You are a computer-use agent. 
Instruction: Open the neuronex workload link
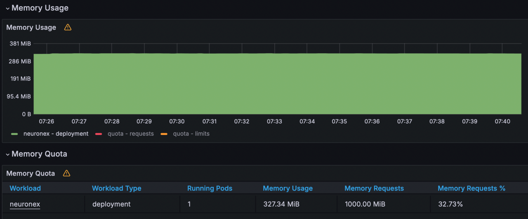(25, 204)
